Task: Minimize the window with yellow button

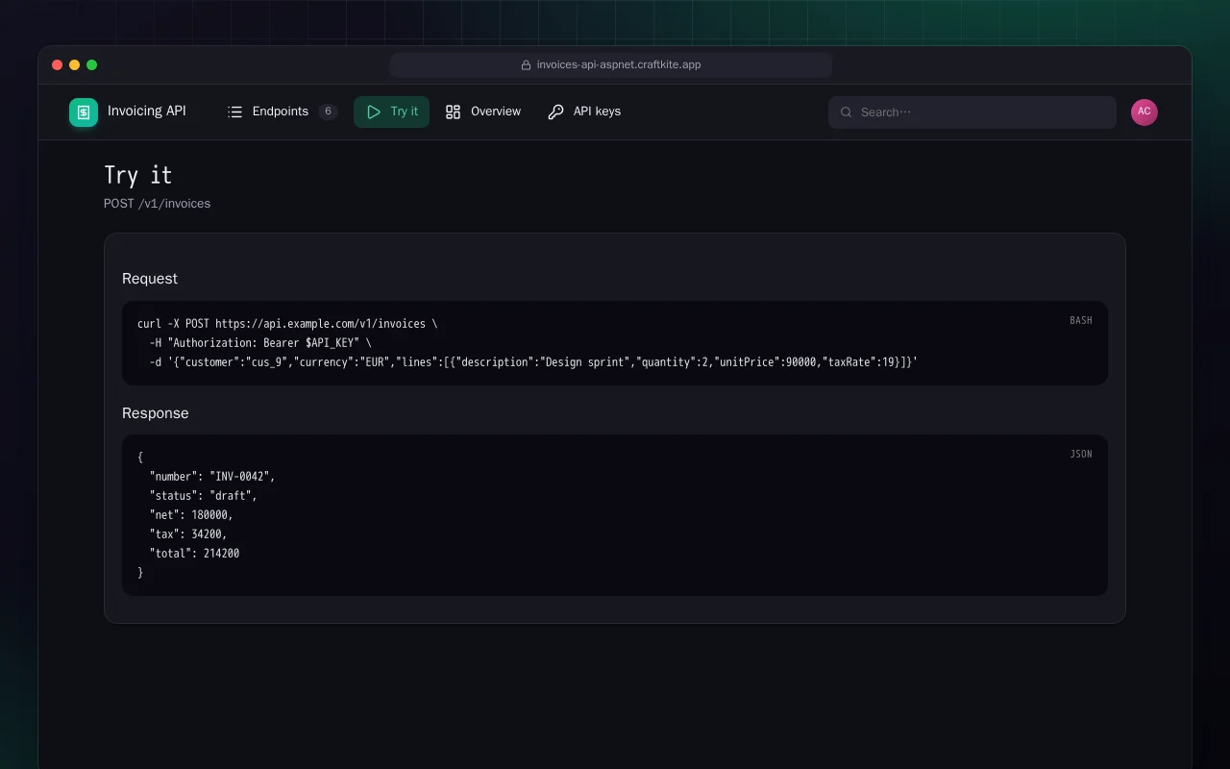Action: point(75,65)
